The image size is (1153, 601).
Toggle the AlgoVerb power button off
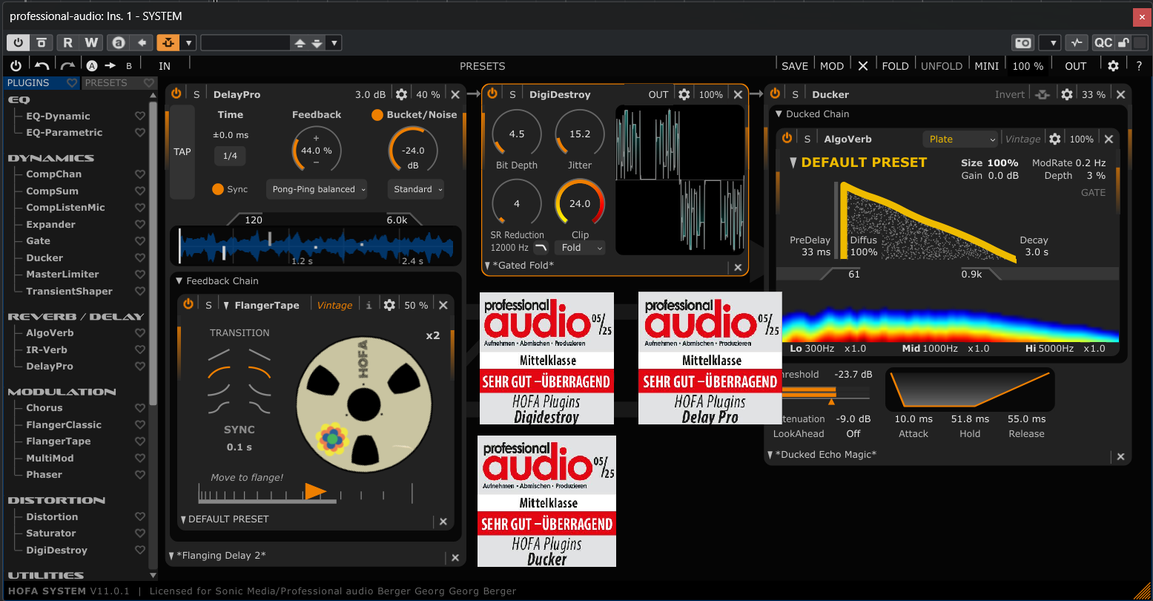(x=787, y=138)
